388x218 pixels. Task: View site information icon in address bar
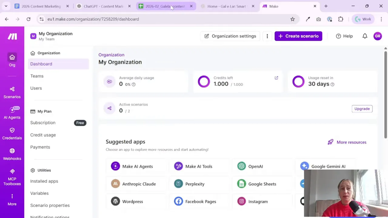42,19
